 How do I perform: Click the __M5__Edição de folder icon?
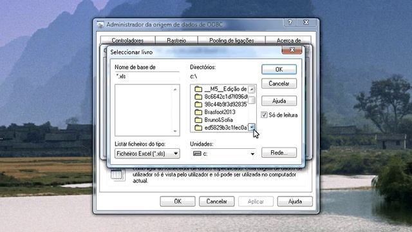click(198, 89)
